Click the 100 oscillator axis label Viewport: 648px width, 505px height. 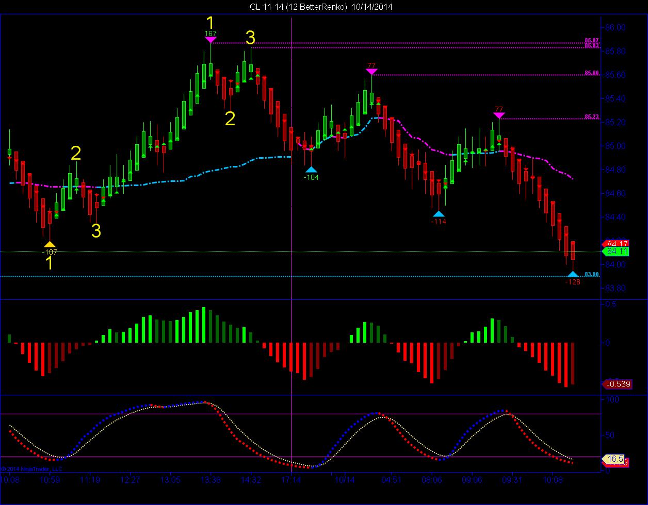613,399
